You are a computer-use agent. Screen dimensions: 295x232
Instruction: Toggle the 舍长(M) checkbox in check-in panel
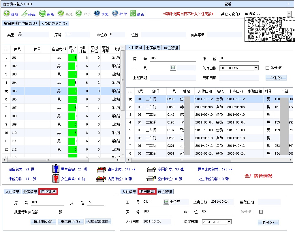[x=267, y=68]
